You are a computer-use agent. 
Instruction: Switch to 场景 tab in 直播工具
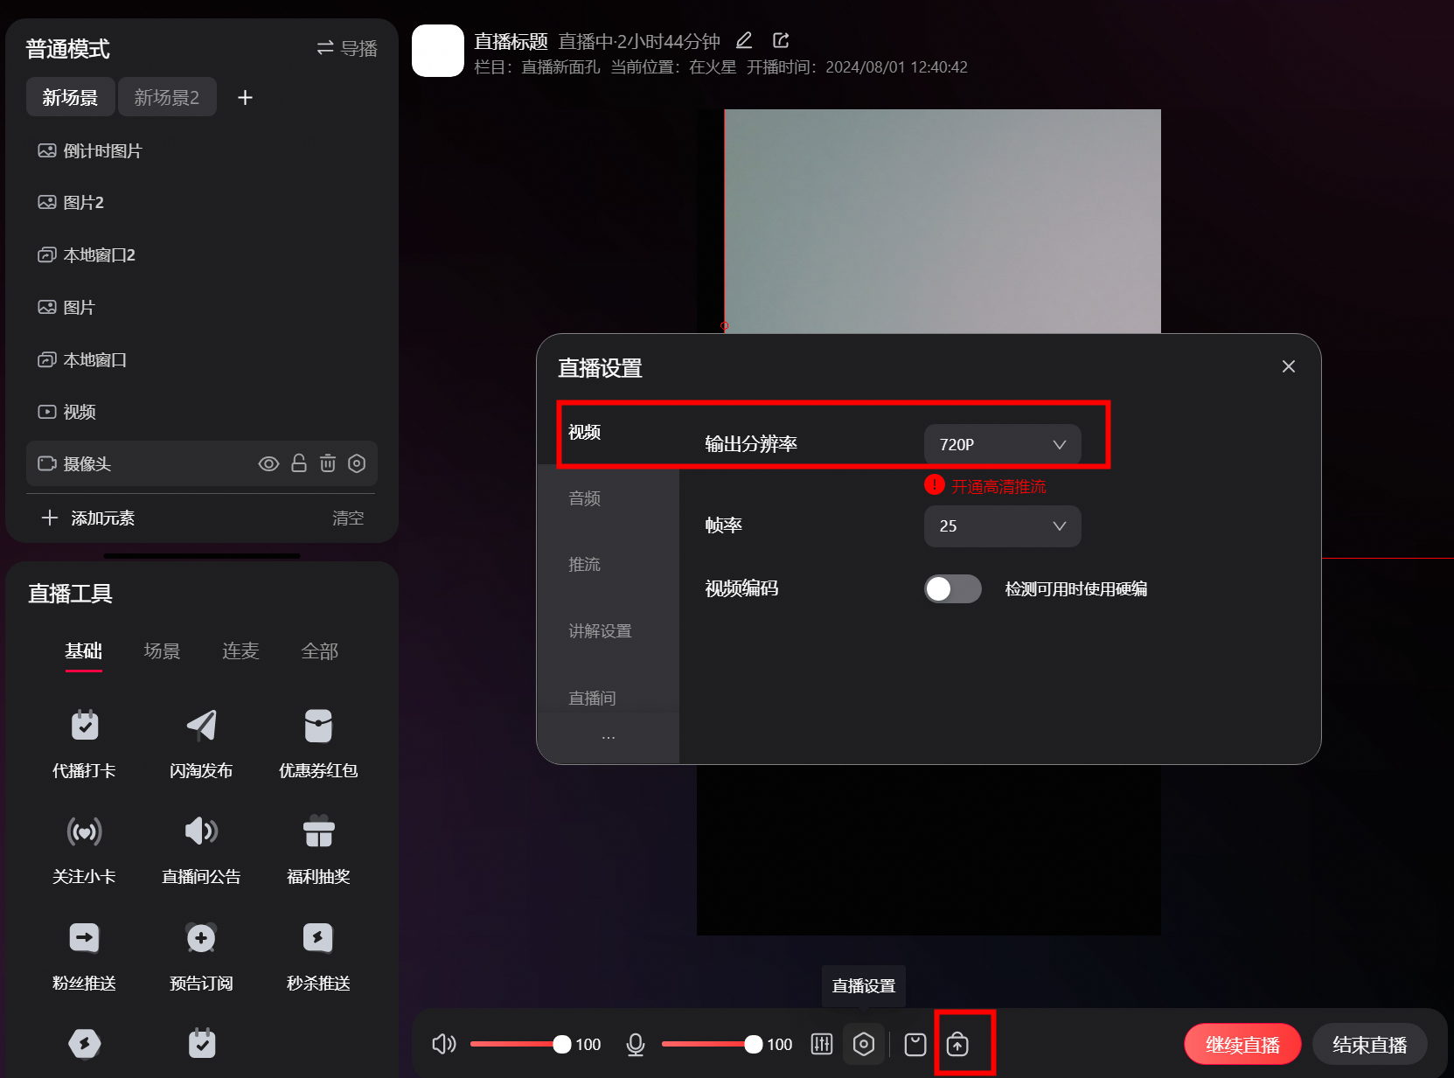(162, 651)
